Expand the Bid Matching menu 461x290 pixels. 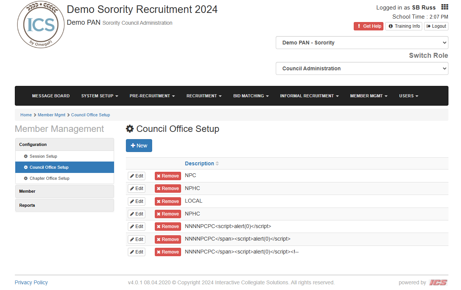tap(251, 96)
